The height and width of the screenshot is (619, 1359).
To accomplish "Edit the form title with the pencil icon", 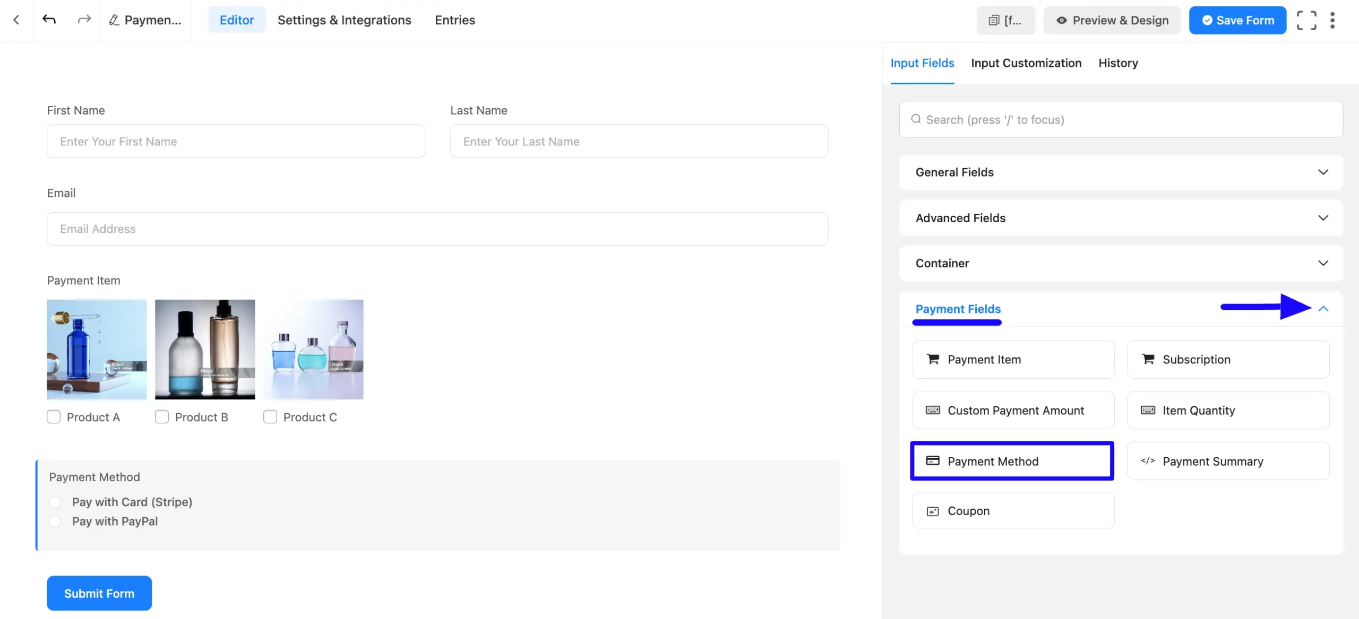I will 114,20.
